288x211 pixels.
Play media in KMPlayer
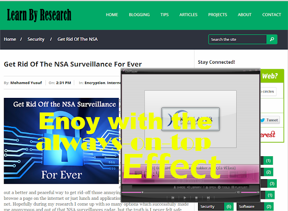(185, 198)
